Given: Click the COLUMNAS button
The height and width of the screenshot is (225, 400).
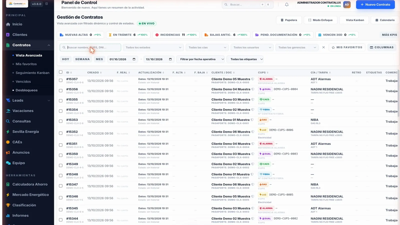Looking at the screenshot, I should coord(381,47).
